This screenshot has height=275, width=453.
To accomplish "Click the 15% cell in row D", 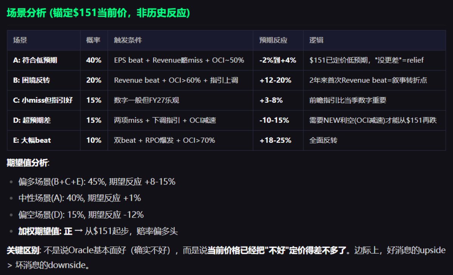I will (94, 120).
